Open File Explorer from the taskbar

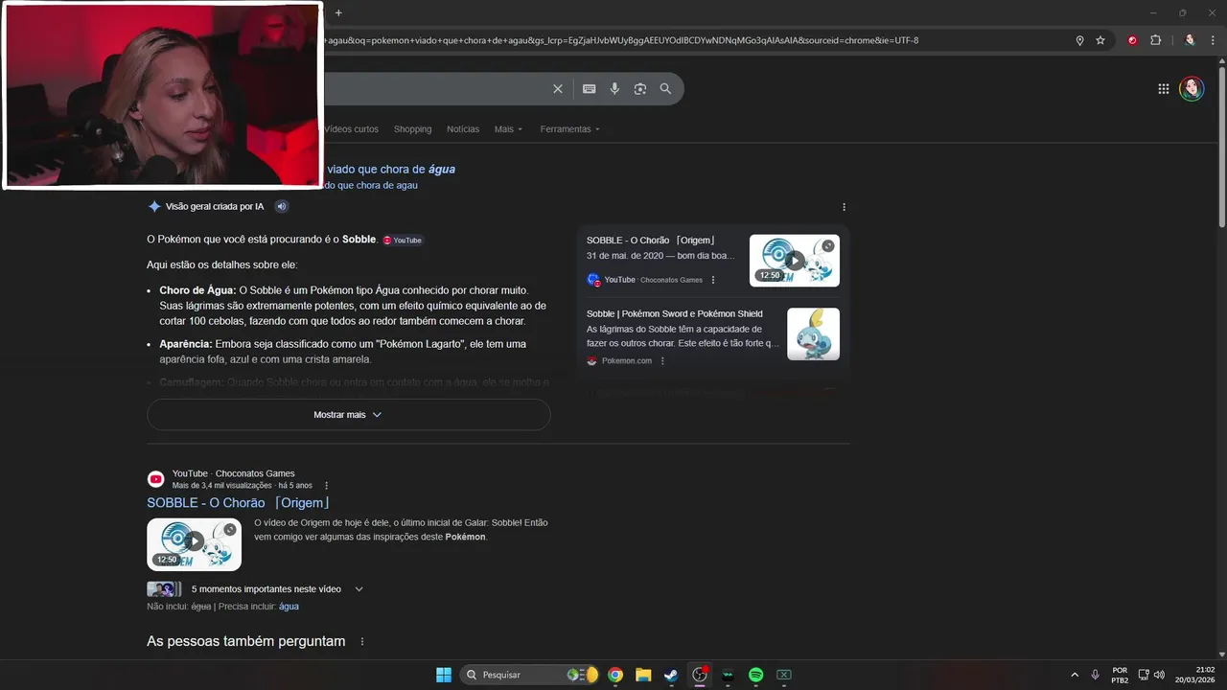click(643, 675)
